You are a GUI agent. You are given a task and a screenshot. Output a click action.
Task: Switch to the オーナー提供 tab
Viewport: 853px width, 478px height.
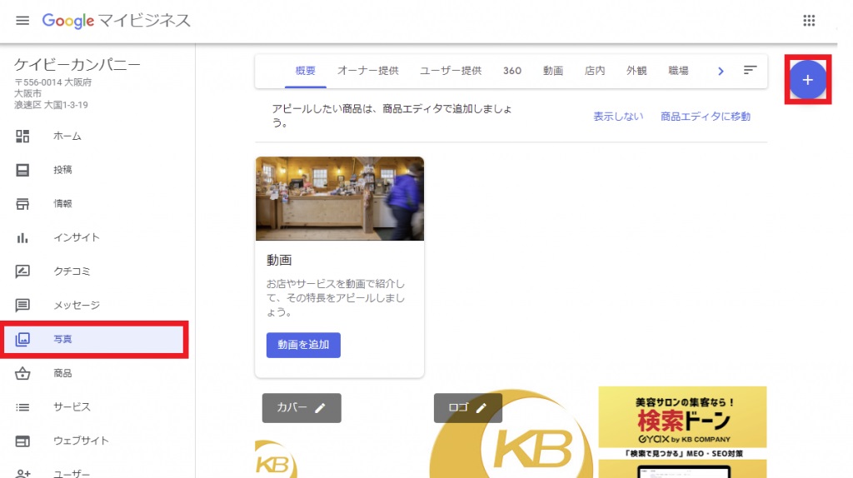pos(367,71)
